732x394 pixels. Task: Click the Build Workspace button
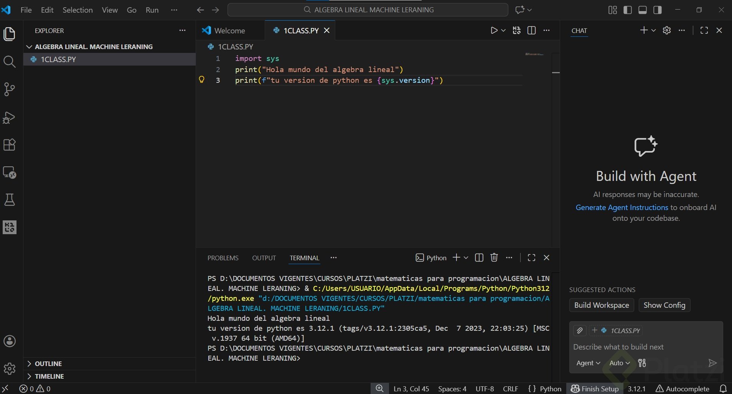tap(601, 305)
